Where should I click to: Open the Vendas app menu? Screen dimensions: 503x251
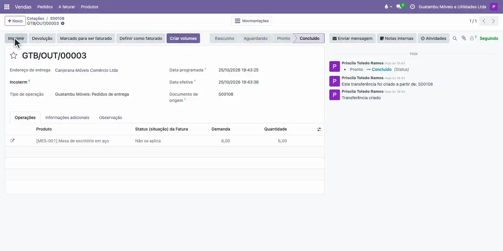(x=23, y=7)
